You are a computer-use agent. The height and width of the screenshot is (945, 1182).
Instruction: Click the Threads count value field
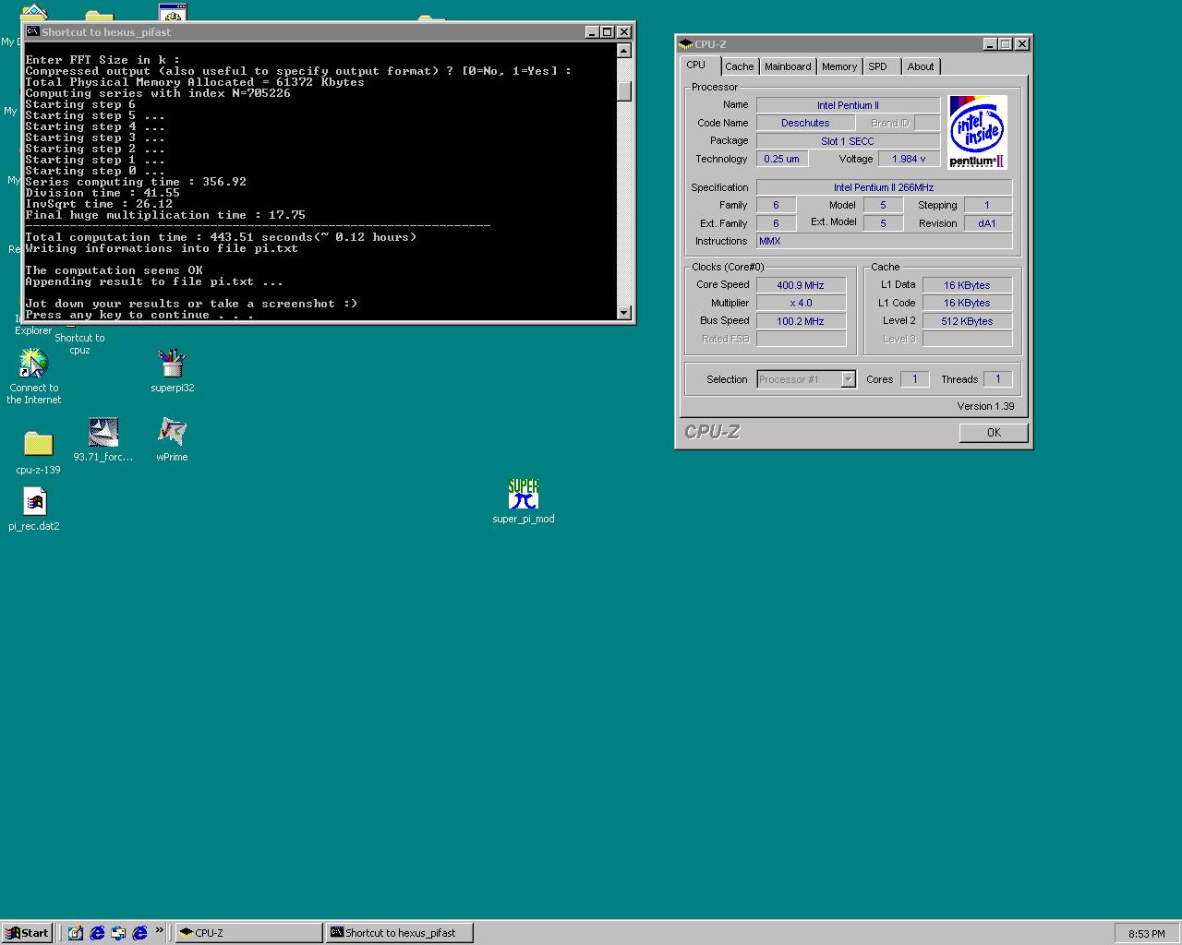(x=997, y=379)
